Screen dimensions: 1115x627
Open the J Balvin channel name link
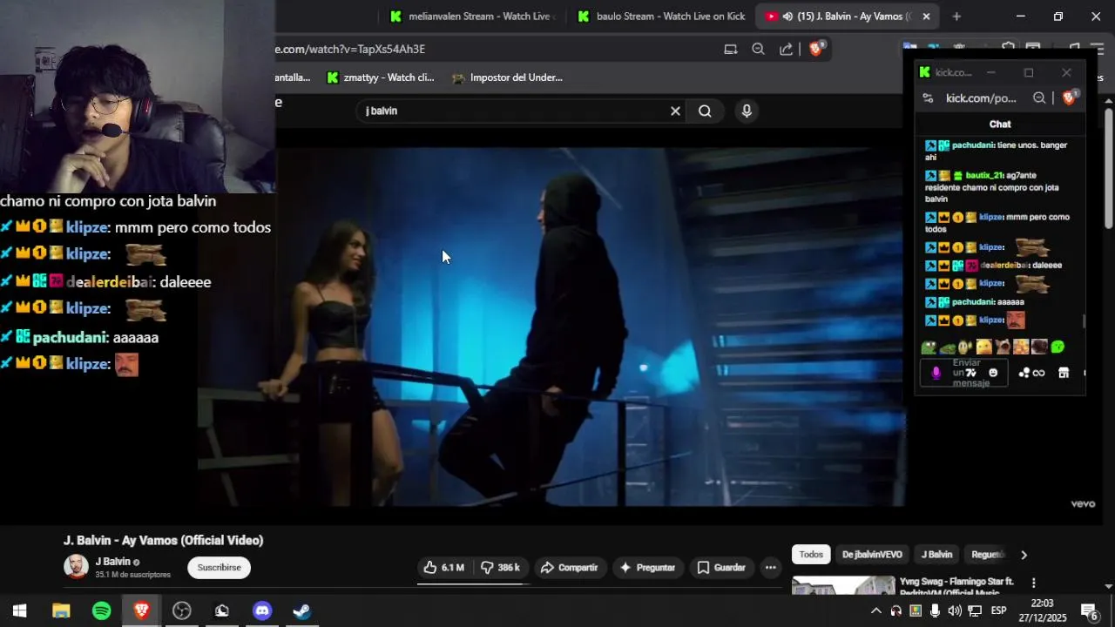click(113, 562)
